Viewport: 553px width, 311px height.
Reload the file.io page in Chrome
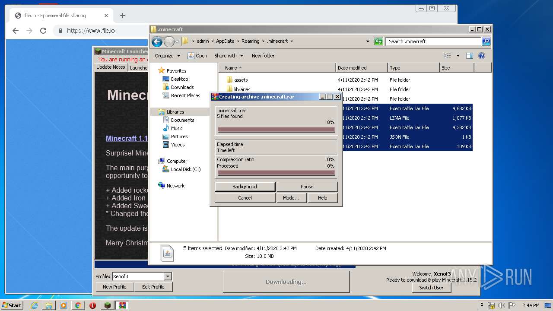click(x=43, y=31)
